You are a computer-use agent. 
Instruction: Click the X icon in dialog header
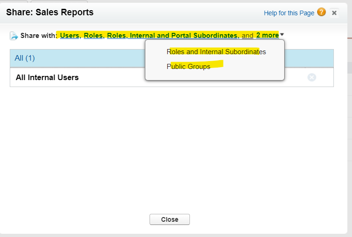coord(334,13)
